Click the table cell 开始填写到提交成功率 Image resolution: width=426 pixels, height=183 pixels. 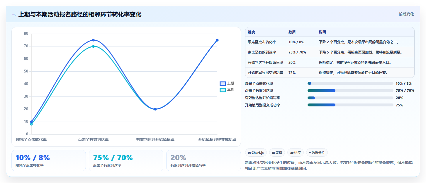click(265, 73)
